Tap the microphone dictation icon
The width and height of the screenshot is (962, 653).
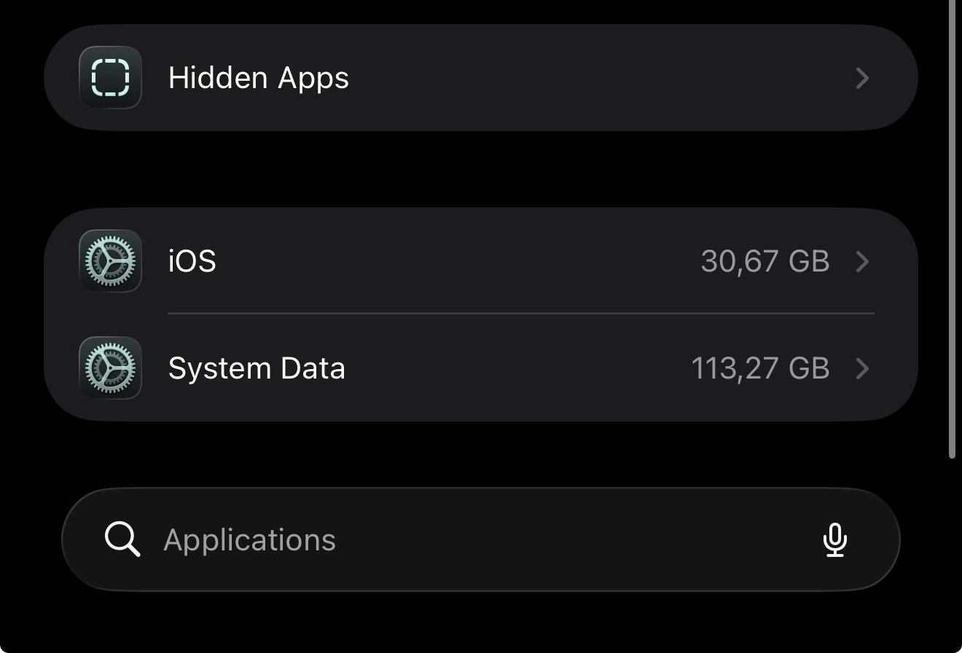coord(834,539)
